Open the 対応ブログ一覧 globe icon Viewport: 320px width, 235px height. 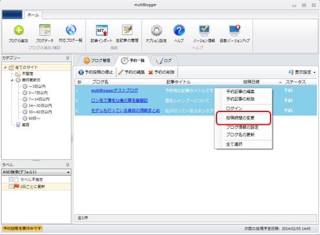71,30
